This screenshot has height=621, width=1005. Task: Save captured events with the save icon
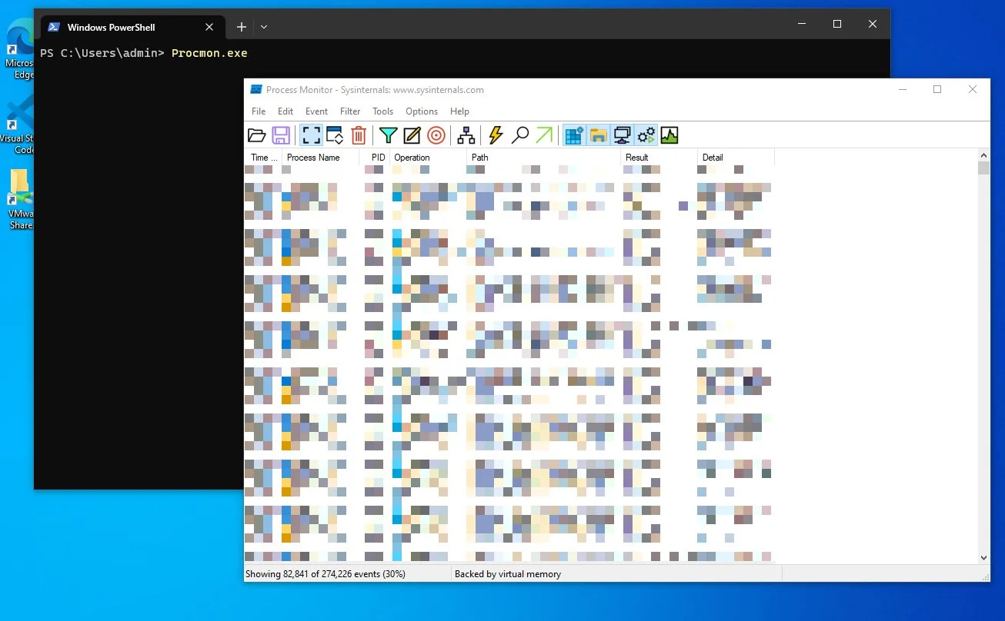[281, 134]
